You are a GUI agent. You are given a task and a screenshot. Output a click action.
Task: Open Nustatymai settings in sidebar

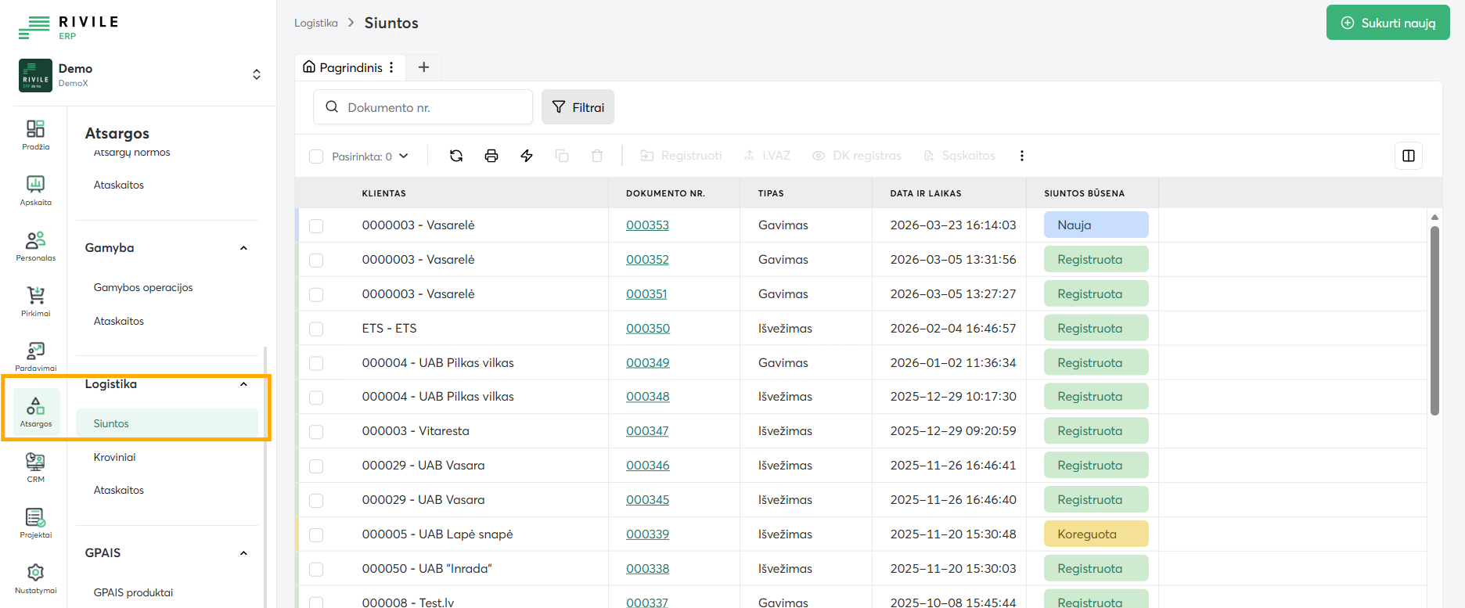[x=36, y=578]
